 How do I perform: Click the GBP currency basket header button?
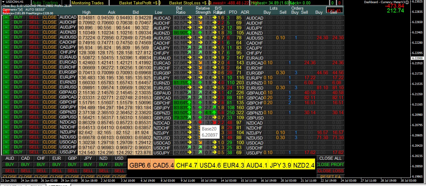(x=72, y=158)
